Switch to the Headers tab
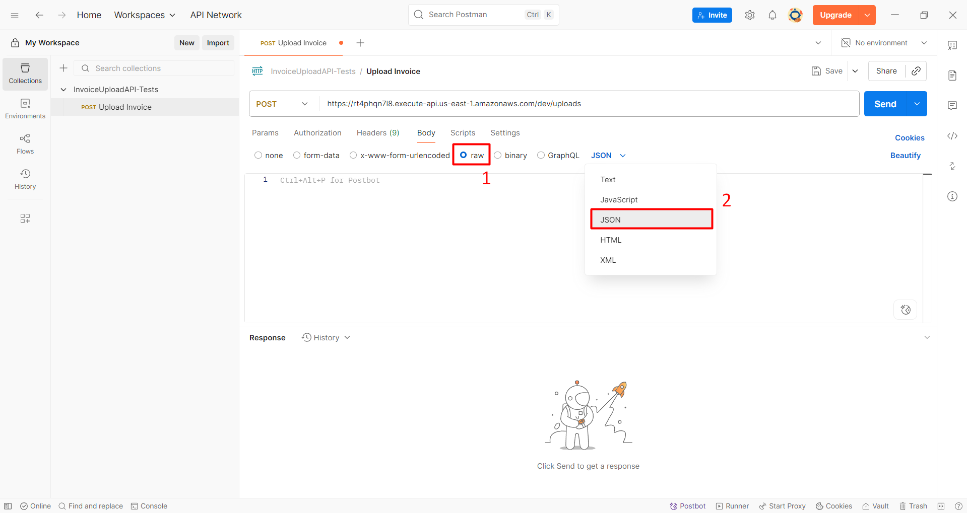Screen dimensions: 967x513 pos(377,133)
